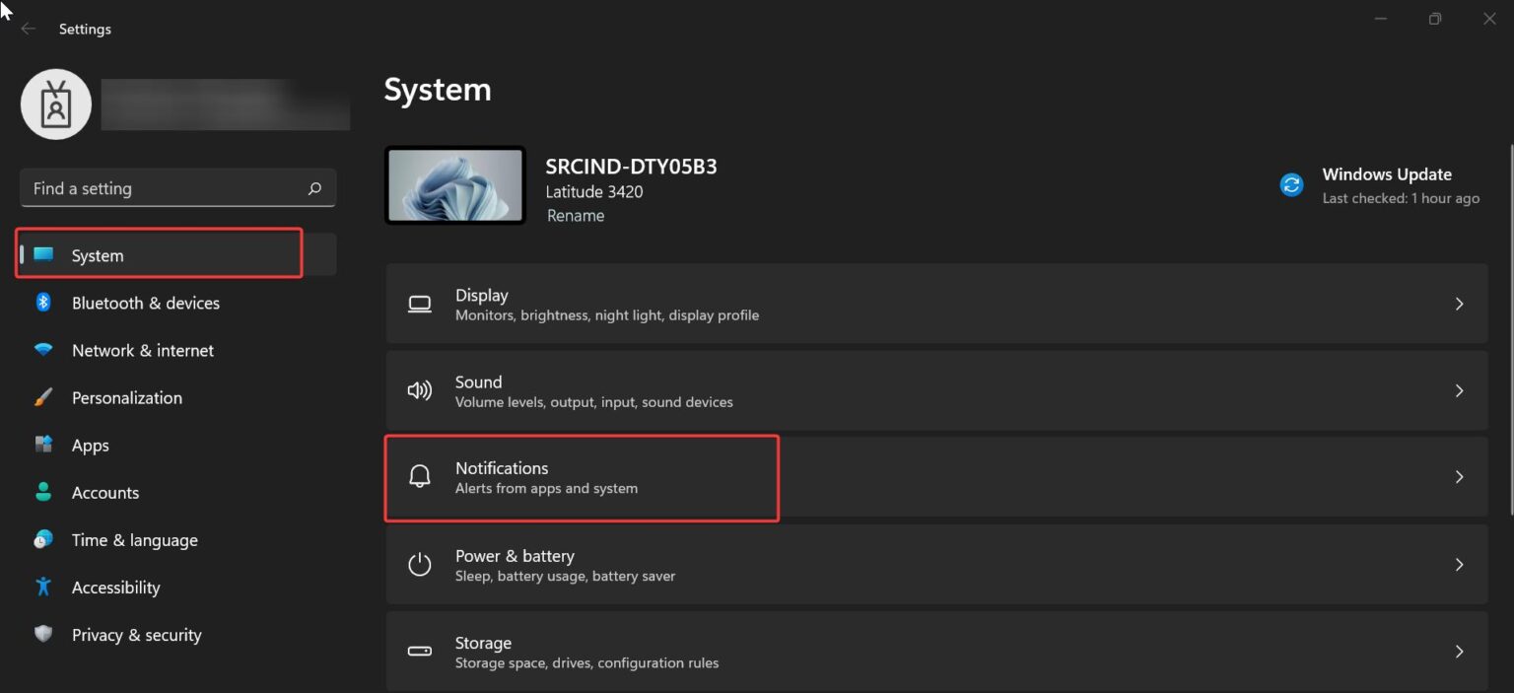Viewport: 1514px width, 693px height.
Task: Expand the Power & battery chevron
Action: tap(1460, 564)
